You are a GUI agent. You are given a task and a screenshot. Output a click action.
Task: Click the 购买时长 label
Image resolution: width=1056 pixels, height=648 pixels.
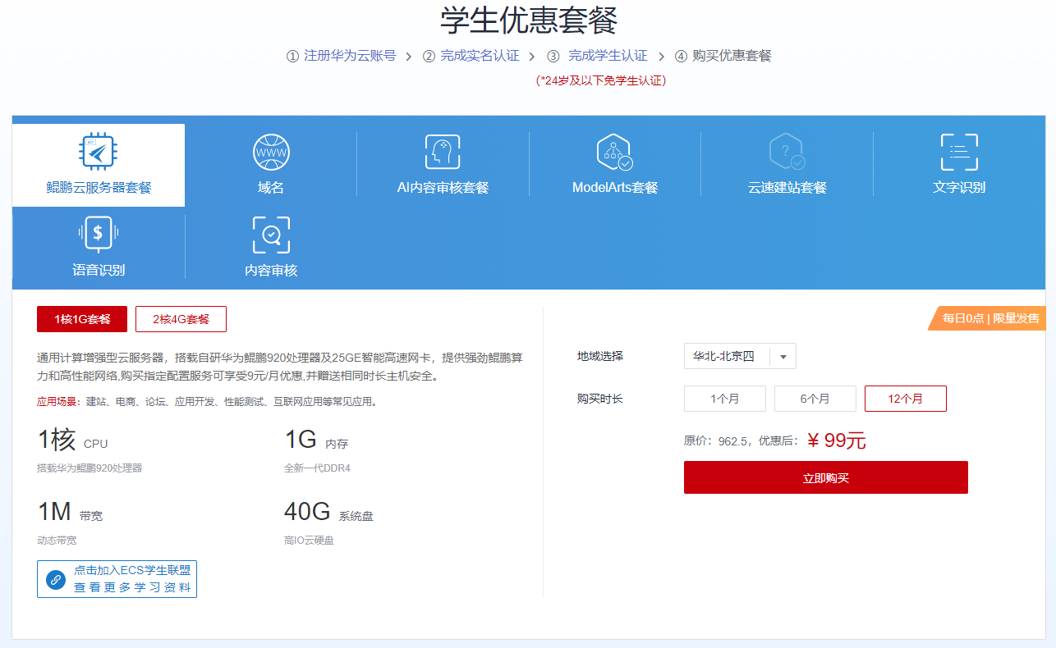click(x=600, y=399)
